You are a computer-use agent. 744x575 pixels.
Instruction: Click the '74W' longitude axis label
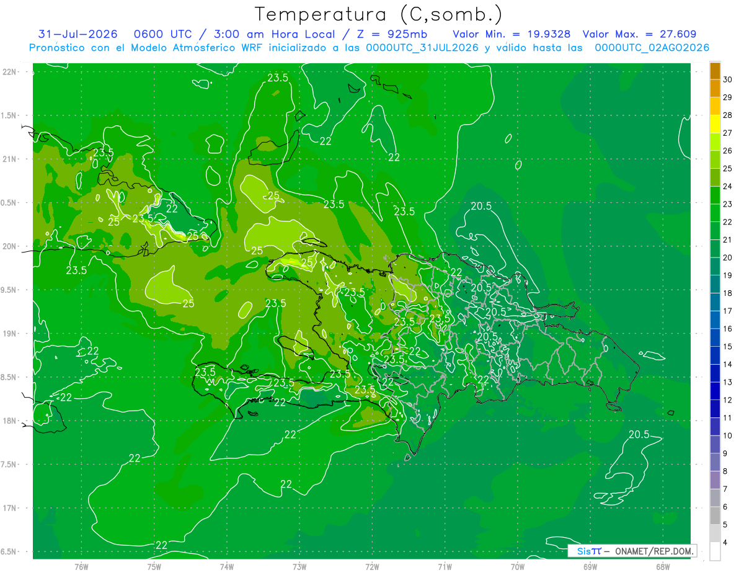coord(227,566)
